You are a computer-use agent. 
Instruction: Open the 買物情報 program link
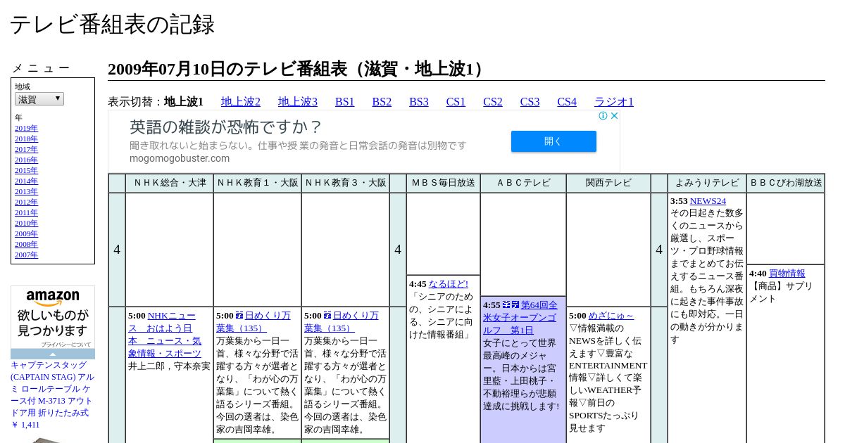pyautogui.click(x=787, y=274)
